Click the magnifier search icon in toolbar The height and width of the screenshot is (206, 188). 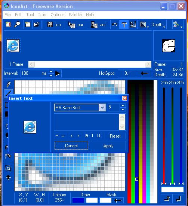[x=17, y=25]
